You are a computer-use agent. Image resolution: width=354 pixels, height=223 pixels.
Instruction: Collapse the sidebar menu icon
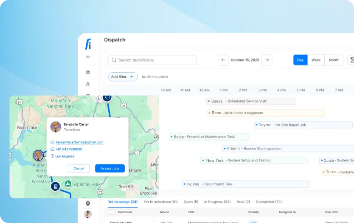88,57
